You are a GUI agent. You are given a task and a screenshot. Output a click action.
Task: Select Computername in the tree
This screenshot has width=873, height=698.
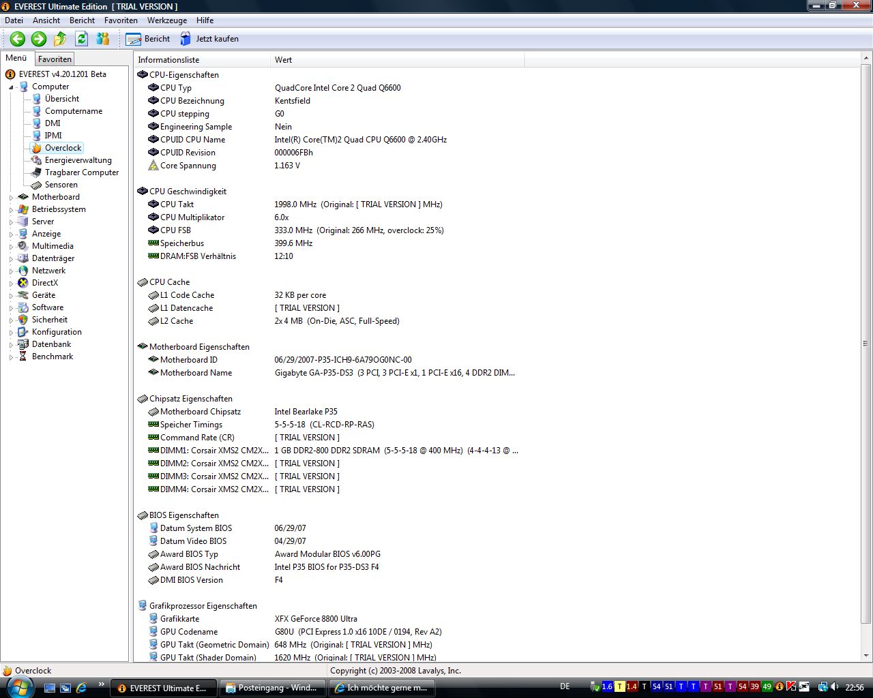(x=74, y=111)
